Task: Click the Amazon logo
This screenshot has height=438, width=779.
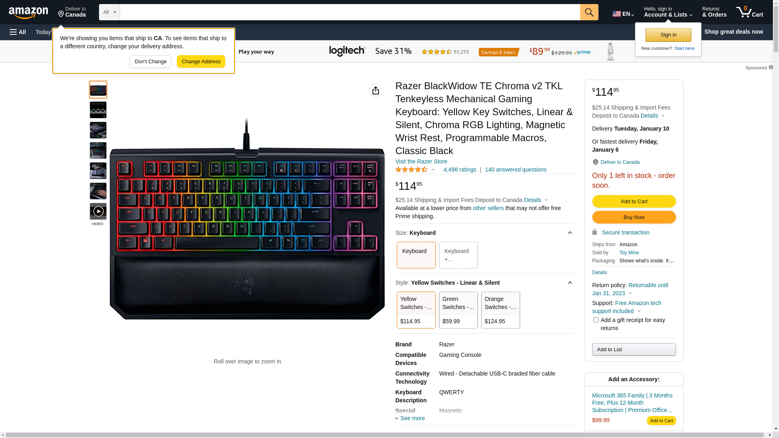Action: pyautogui.click(x=28, y=13)
